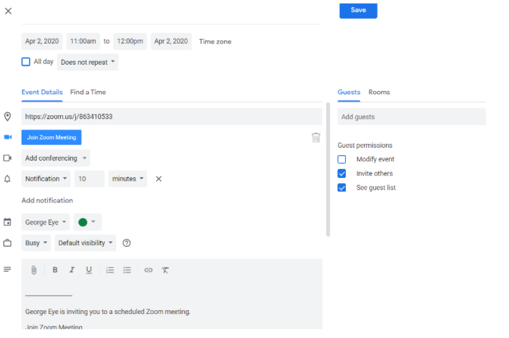Open visibility help question mark
The height and width of the screenshot is (338, 509).
click(126, 243)
